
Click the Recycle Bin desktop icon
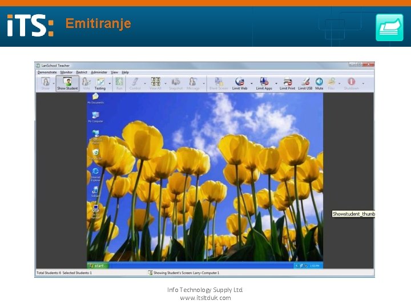pyautogui.click(x=95, y=154)
